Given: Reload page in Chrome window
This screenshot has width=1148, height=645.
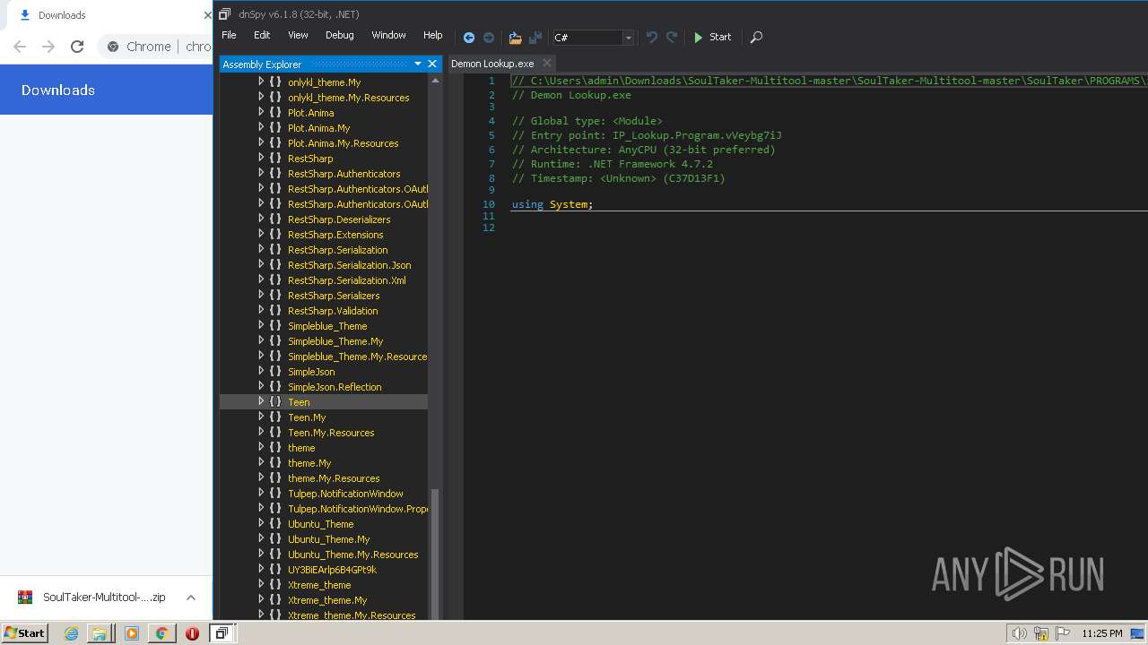Looking at the screenshot, I should coord(77,47).
